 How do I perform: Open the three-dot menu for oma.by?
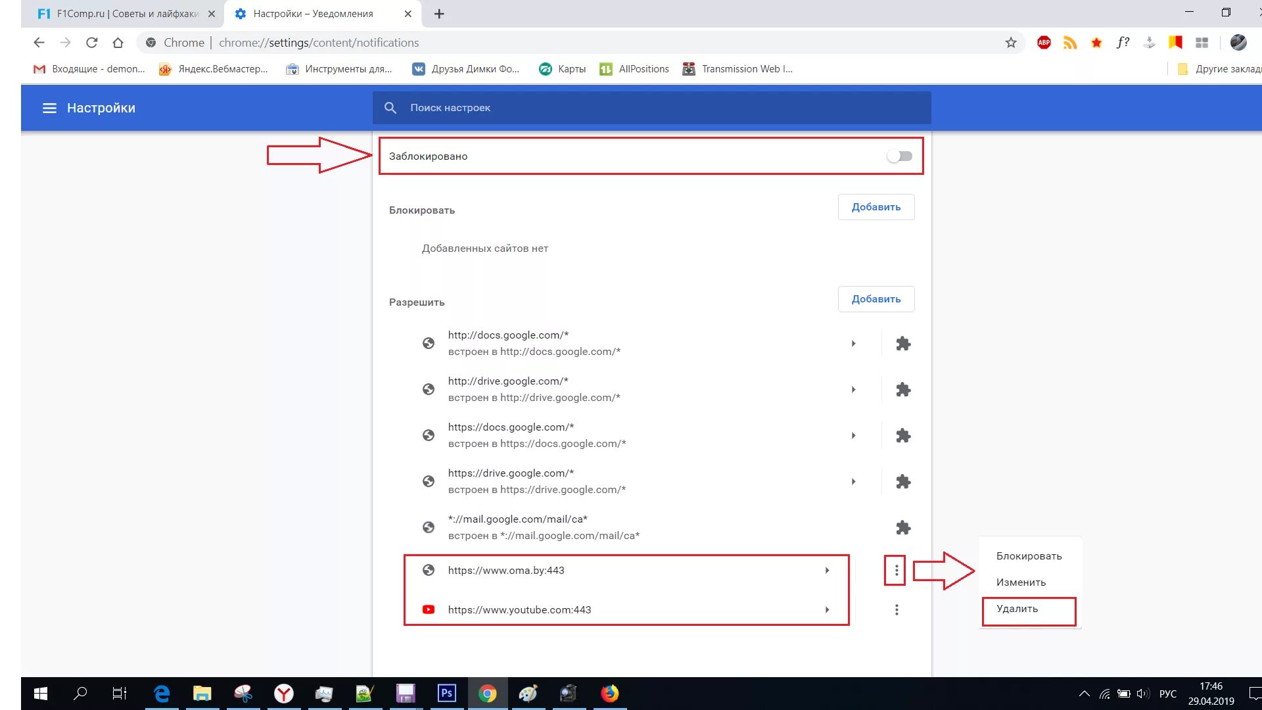point(896,571)
